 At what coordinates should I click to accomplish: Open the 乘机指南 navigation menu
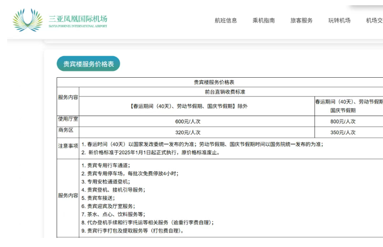coord(264,21)
